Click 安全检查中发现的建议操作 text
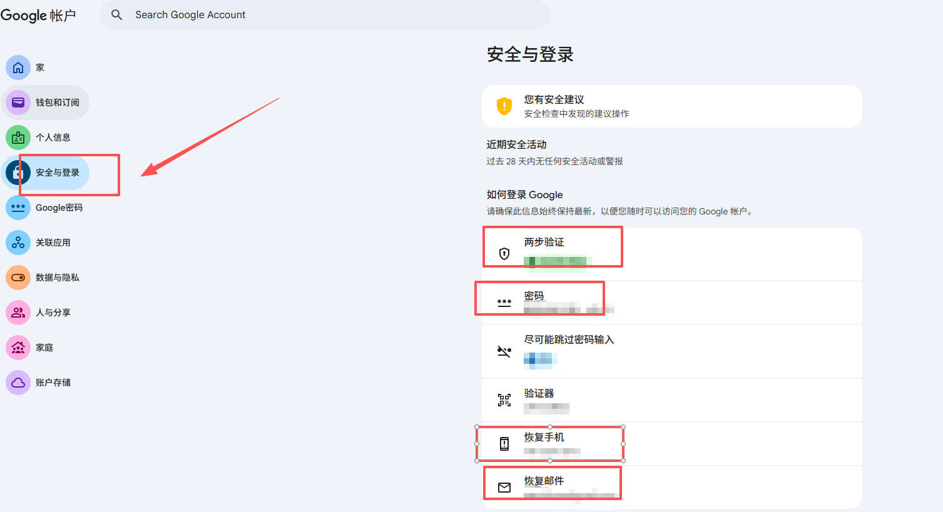Screen dimensions: 943x512 coord(576,114)
